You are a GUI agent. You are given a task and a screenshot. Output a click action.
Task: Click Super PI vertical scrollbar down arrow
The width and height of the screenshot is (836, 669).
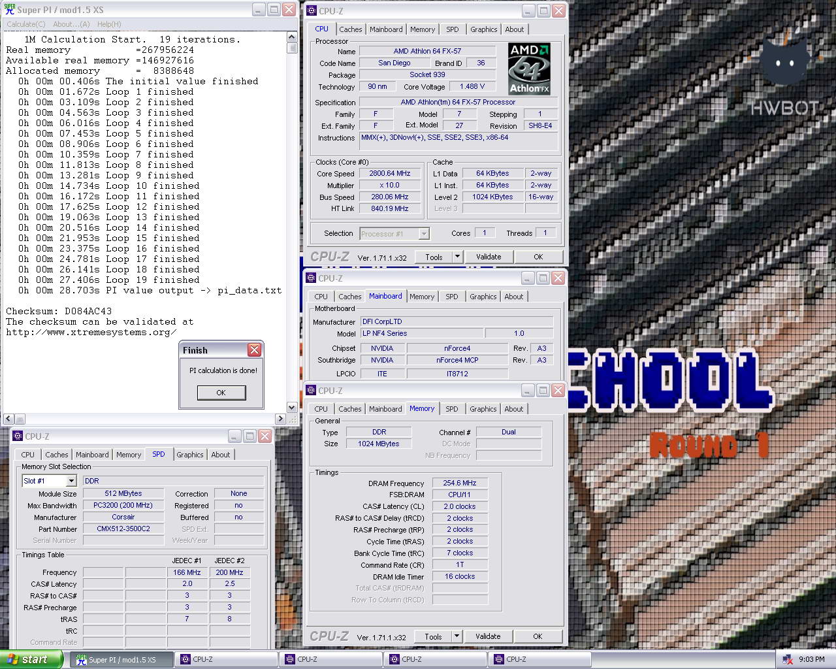(x=292, y=408)
